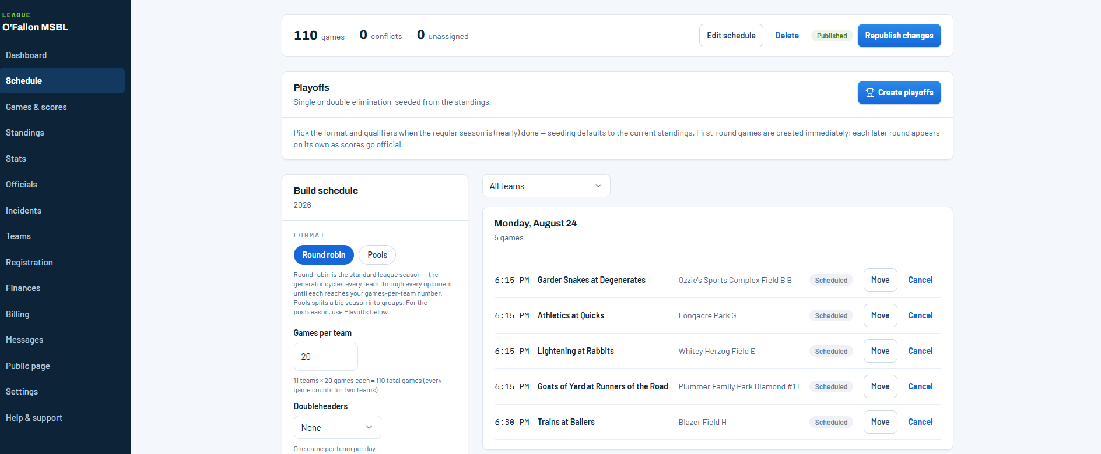This screenshot has height=454, width=1101.
Task: Move the Trains at Ballers game
Action: [880, 422]
